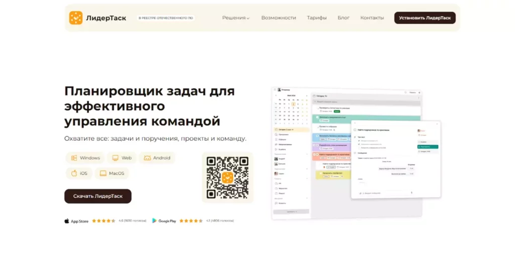
Task: Click the Google Play triangle icon
Action: [x=154, y=221]
